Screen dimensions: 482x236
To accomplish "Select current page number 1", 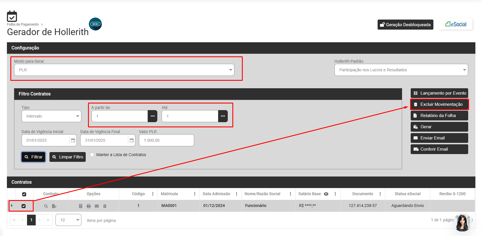I will tap(31, 220).
